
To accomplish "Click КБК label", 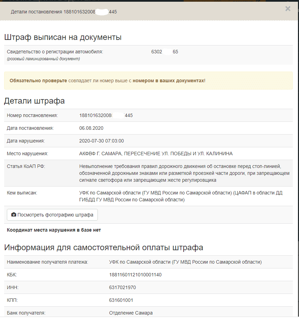I will 12,275.
